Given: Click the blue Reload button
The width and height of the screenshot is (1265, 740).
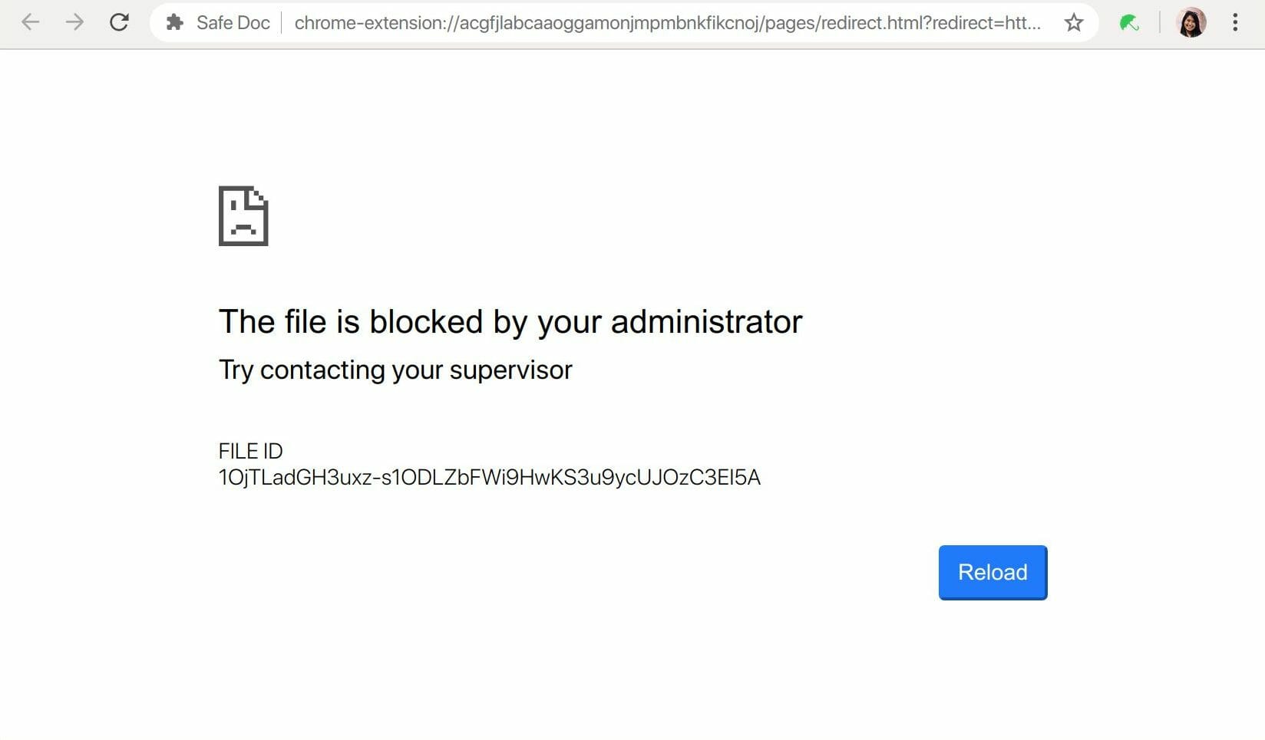Looking at the screenshot, I should pos(992,572).
